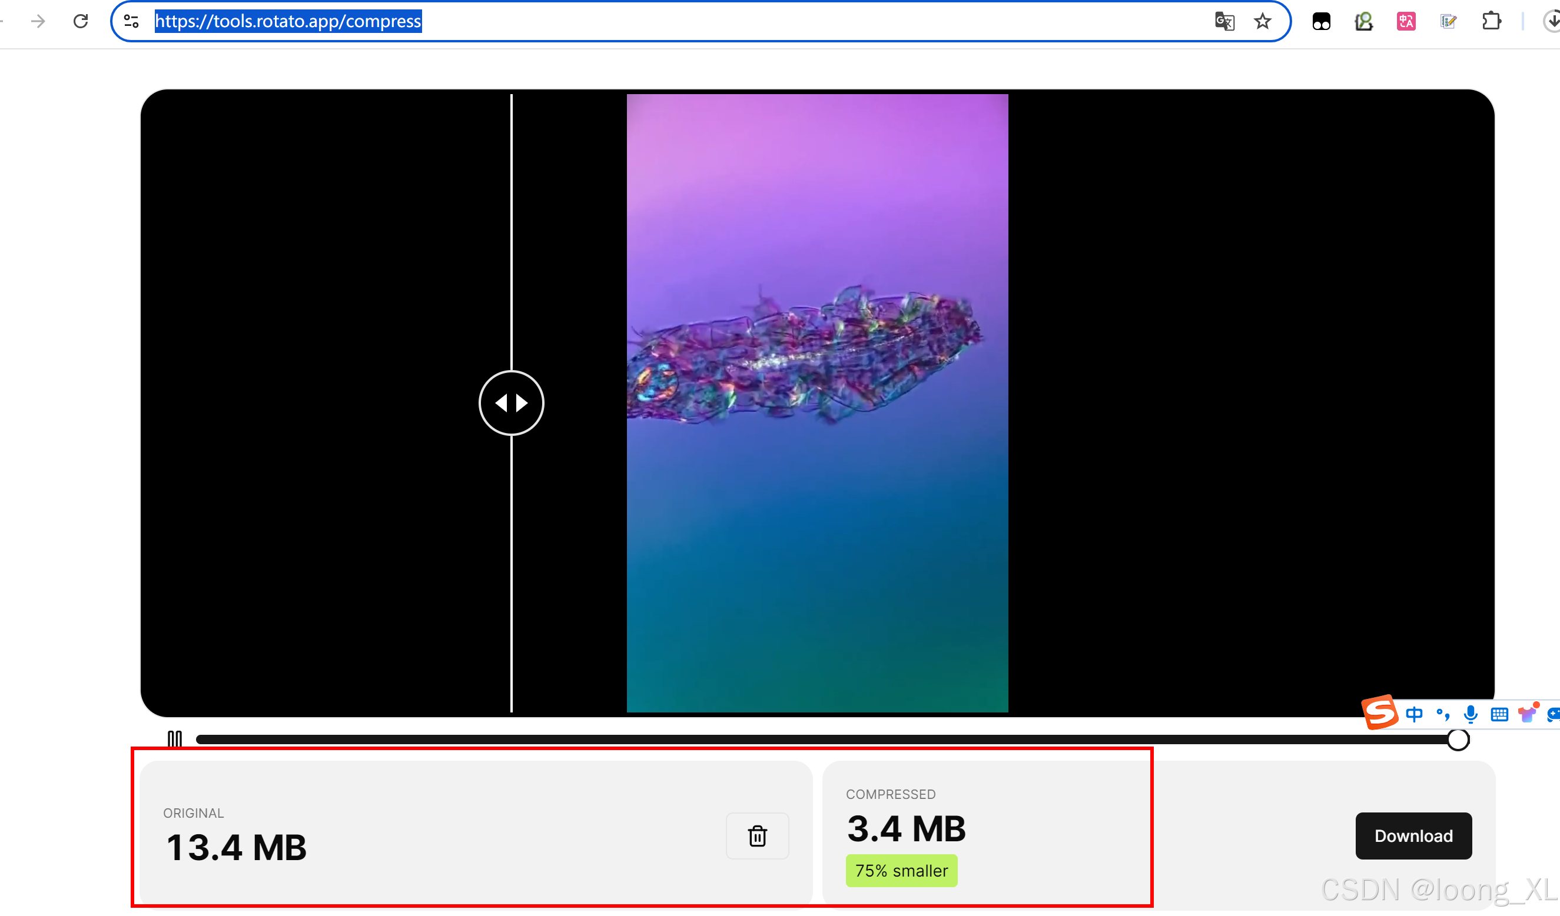Click the before/after comparison slider handle
Screen dimensions: 1560x916
pyautogui.click(x=510, y=402)
